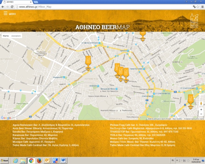Click the Athineo logo in header
Screen dimensions: 205x164
(194, 20)
